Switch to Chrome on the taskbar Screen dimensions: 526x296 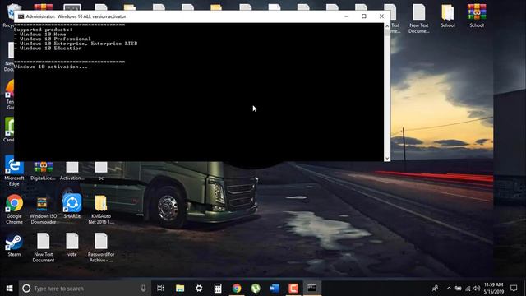tap(237, 288)
